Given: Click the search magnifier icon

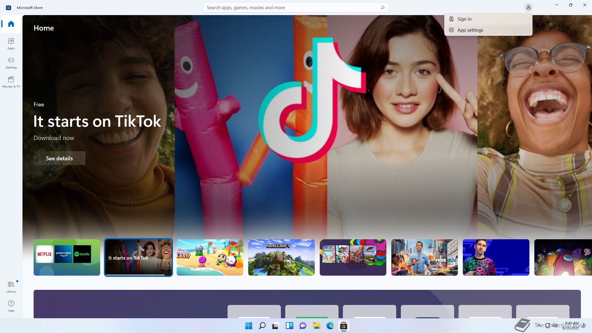Looking at the screenshot, I should (383, 7).
